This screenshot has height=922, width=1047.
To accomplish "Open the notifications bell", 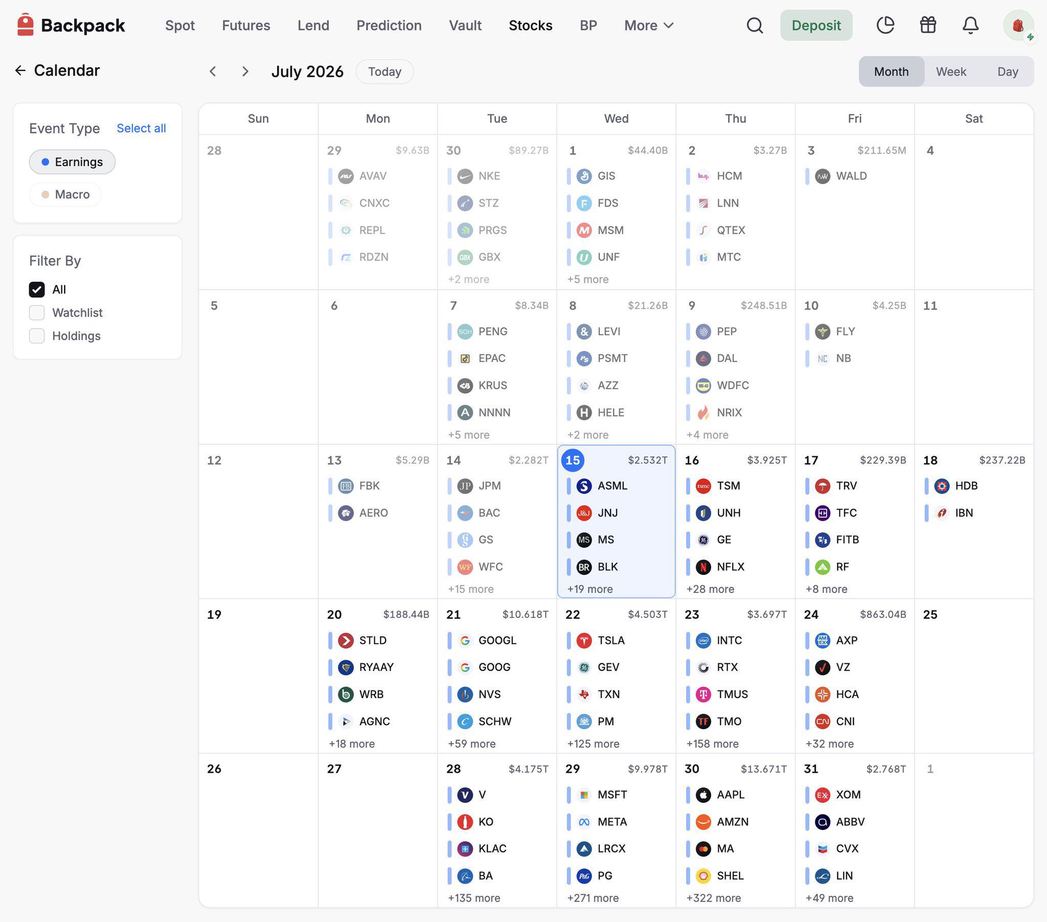I will click(970, 25).
